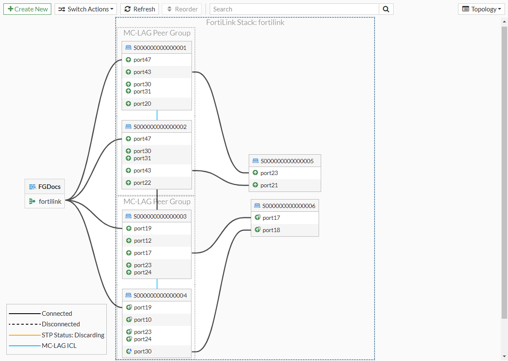Select switch S000000000000003 header

click(160, 216)
